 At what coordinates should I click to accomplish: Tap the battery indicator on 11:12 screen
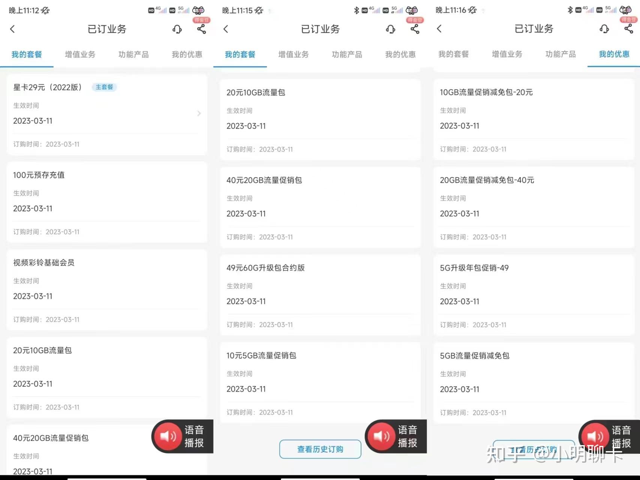(198, 10)
